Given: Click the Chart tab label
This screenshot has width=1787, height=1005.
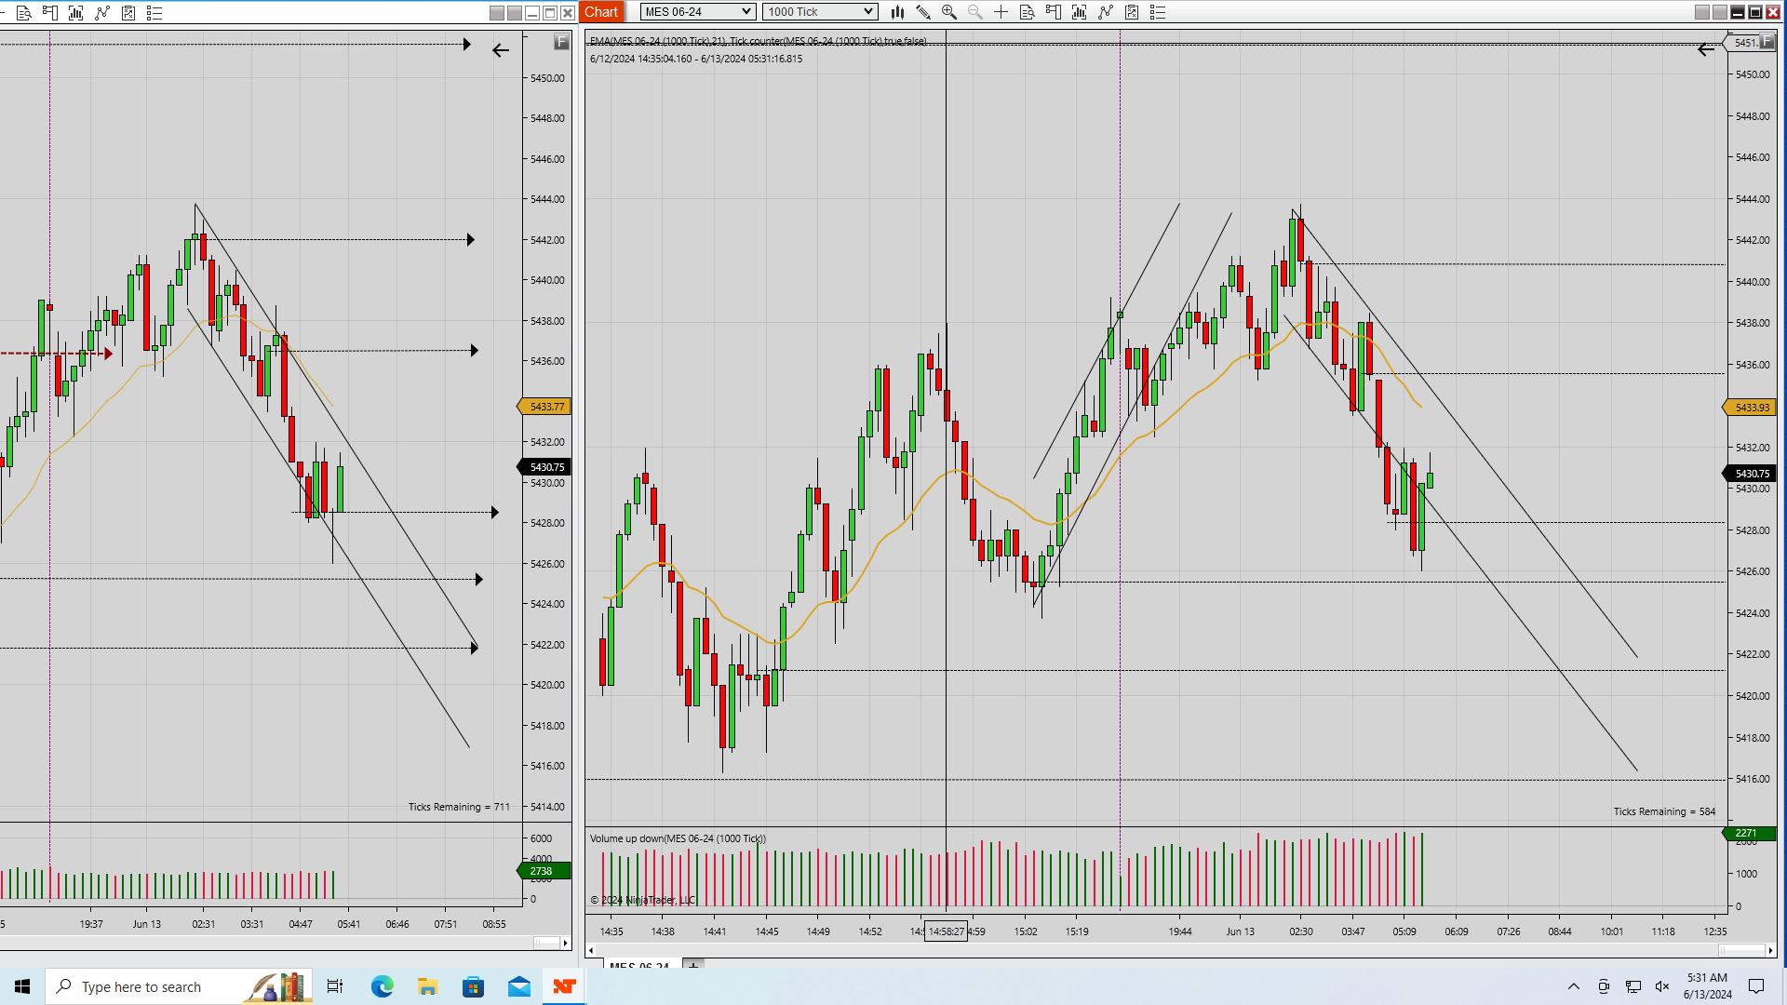Looking at the screenshot, I should point(601,12).
